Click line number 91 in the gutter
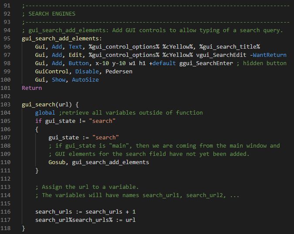This screenshot has height=234, width=294. (x=7, y=5)
